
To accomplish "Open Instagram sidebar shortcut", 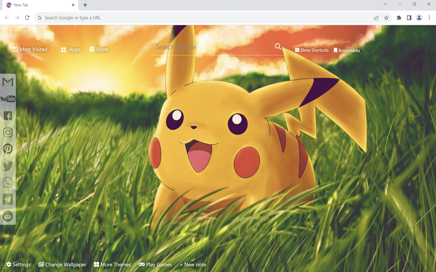I will pos(8,132).
